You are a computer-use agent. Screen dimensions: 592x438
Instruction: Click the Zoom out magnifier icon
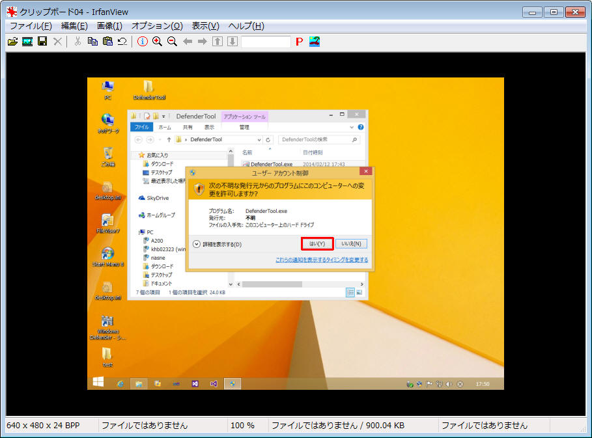[172, 42]
